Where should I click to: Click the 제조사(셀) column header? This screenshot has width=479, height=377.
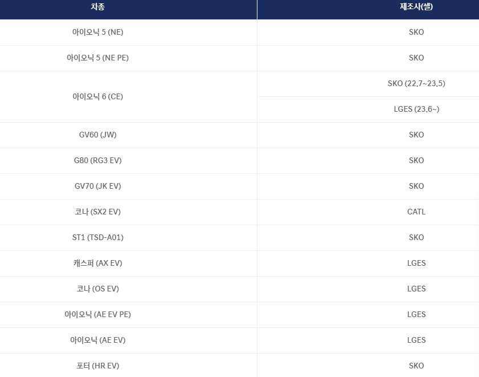416,7
